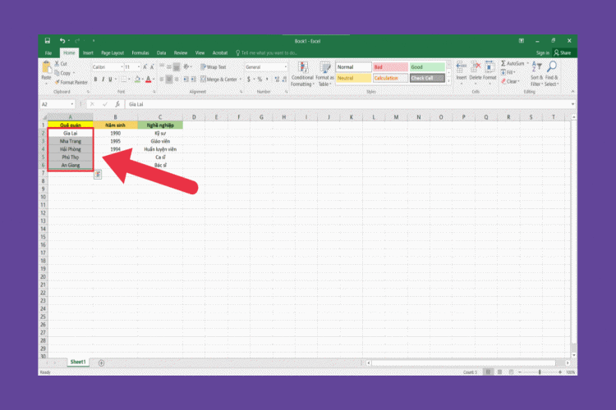616x410 pixels.
Task: Switch to the Formulas tab
Action: coord(140,53)
